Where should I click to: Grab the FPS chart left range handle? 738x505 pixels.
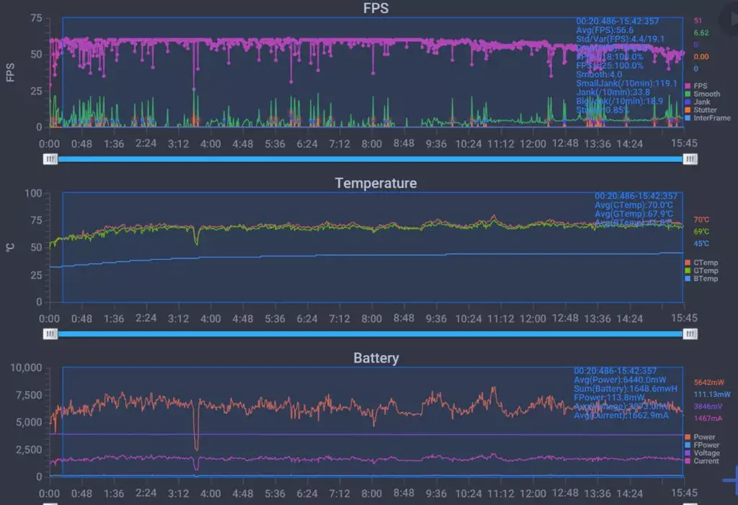50,159
